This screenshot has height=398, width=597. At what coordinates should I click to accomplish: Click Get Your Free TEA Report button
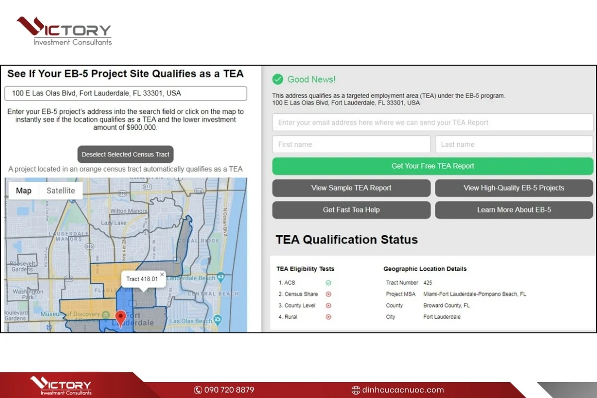pos(432,166)
